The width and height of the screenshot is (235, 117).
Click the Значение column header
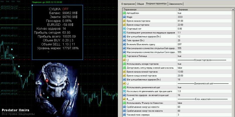(x=204, y=9)
